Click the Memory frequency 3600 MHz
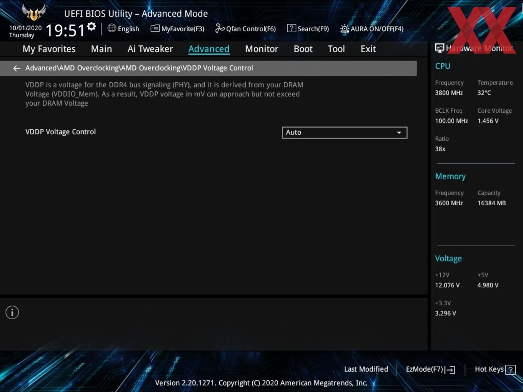This screenshot has width=523, height=392. point(449,203)
